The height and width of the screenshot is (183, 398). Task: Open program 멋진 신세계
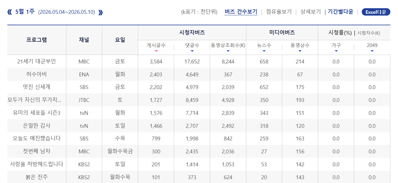pyautogui.click(x=37, y=87)
